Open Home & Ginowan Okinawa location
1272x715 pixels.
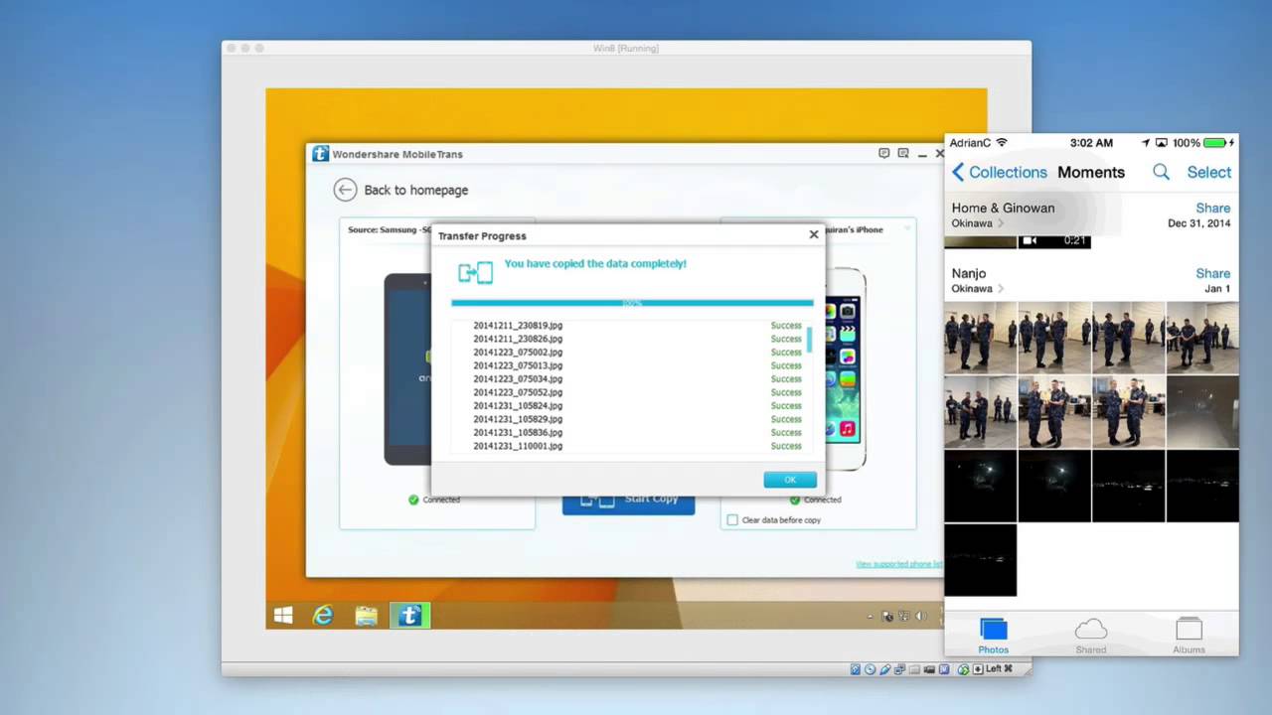(978, 223)
